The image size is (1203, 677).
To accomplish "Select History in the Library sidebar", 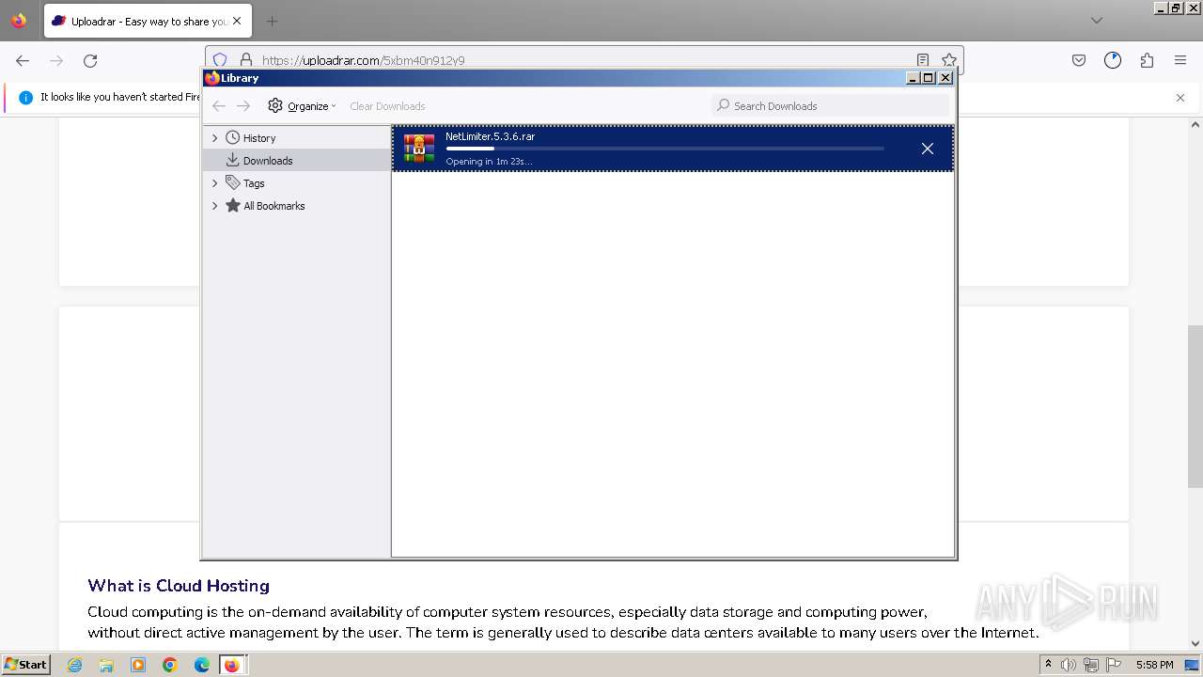I will coord(259,137).
